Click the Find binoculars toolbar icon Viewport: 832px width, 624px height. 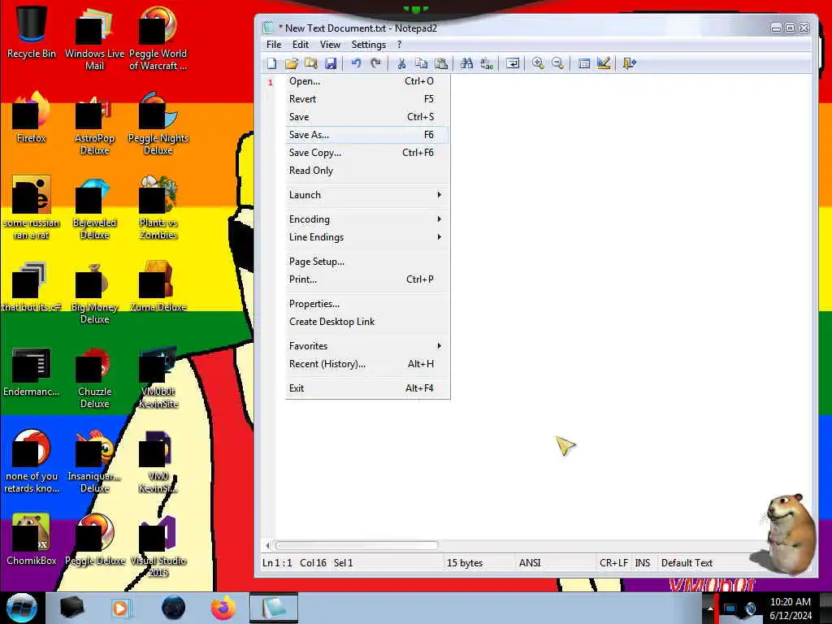466,63
